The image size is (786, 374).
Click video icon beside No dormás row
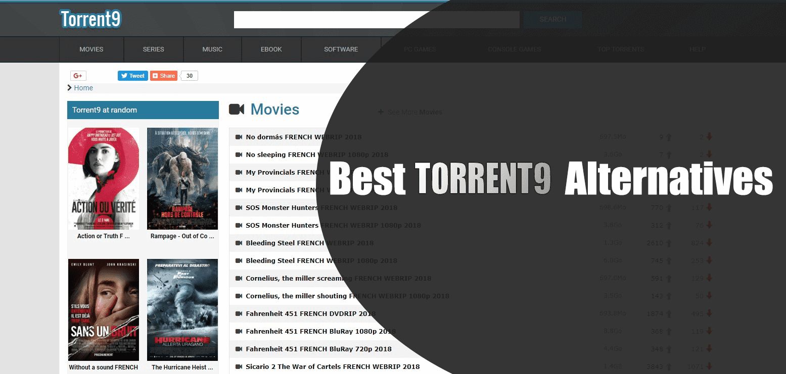coord(239,137)
